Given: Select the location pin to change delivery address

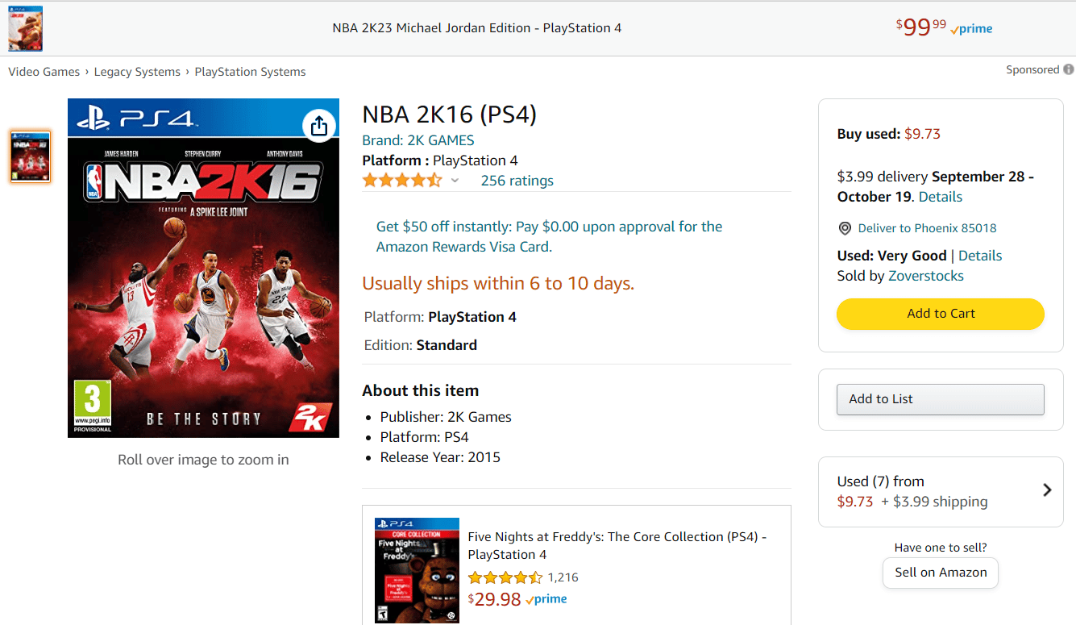Looking at the screenshot, I should (x=845, y=228).
